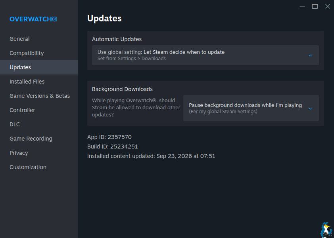Click the Automatic Updates chevron arrow

[310, 55]
